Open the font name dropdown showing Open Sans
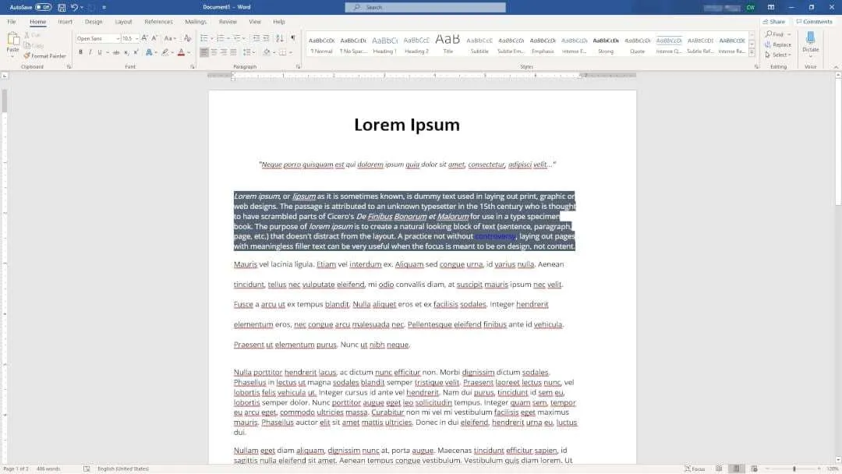Screen dimensions: 842x474 point(118,39)
